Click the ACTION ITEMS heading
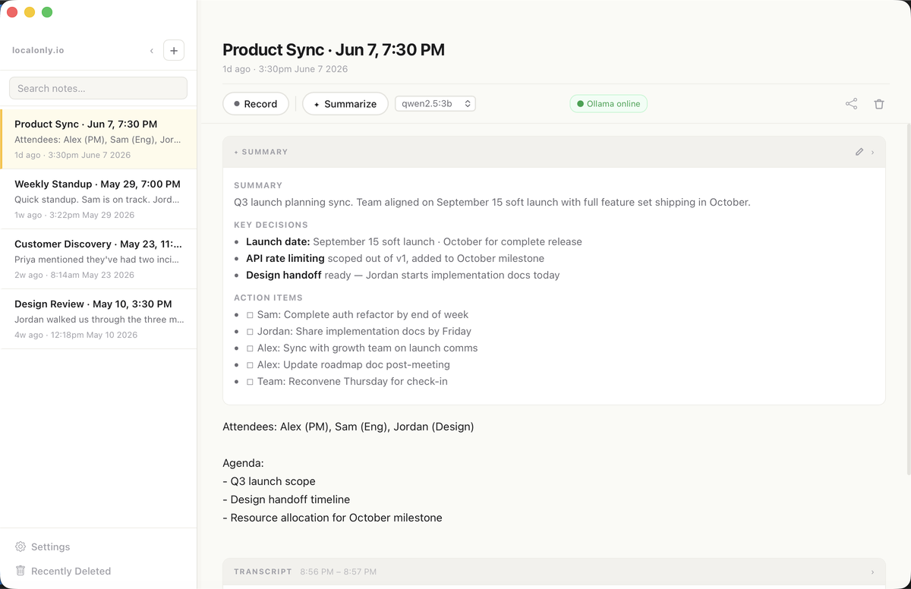 click(268, 298)
